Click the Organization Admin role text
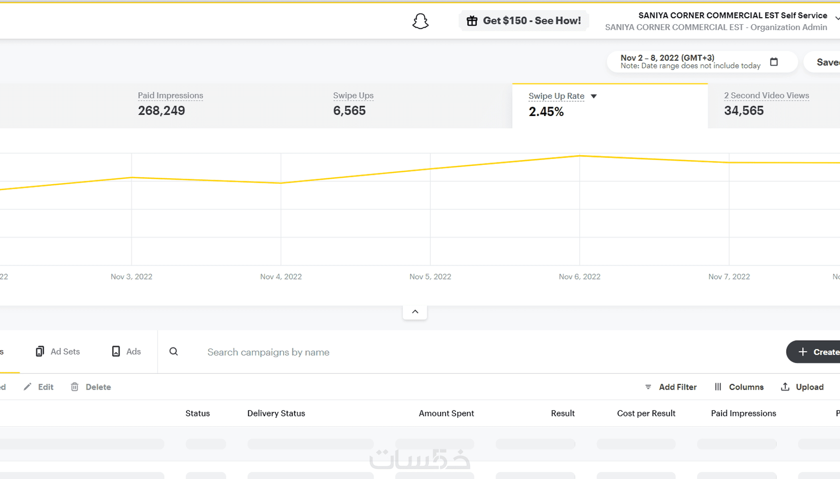840x479 pixels. [x=789, y=27]
